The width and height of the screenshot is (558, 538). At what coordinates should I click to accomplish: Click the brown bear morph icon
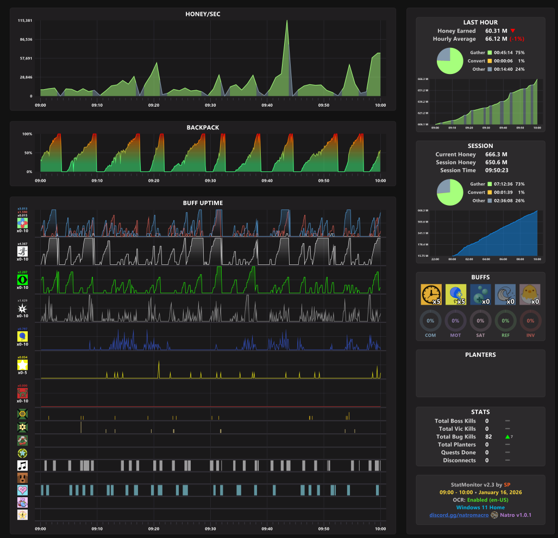coord(22,478)
